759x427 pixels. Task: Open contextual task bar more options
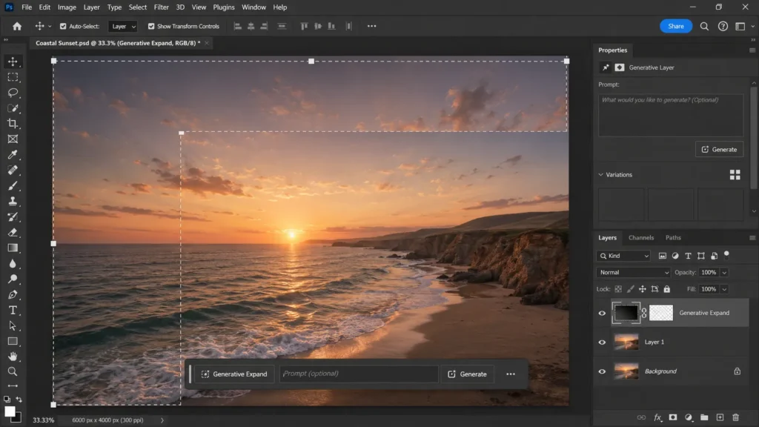click(x=511, y=374)
